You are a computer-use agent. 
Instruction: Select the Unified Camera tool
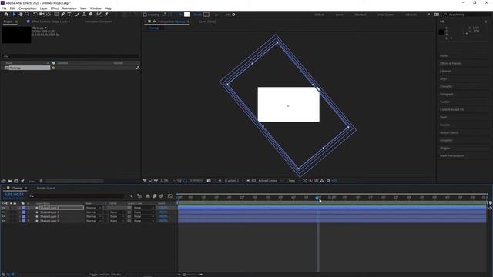click(x=42, y=15)
